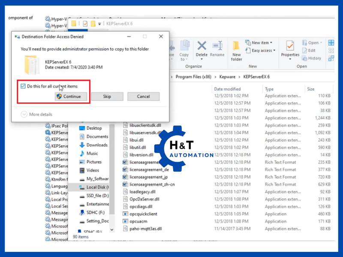Image resolution: width=343 pixels, height=257 pixels.
Task: Sort files by the Type column header
Action: (x=269, y=89)
